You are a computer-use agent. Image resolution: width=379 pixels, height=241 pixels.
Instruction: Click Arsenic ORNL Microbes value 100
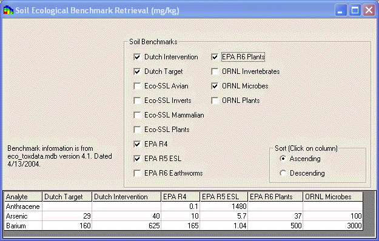(x=333, y=216)
